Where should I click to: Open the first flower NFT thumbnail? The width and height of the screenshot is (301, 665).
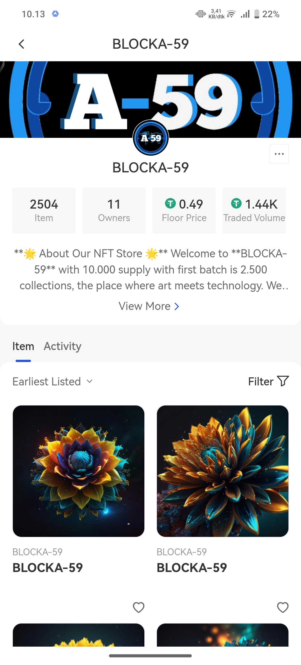79,471
